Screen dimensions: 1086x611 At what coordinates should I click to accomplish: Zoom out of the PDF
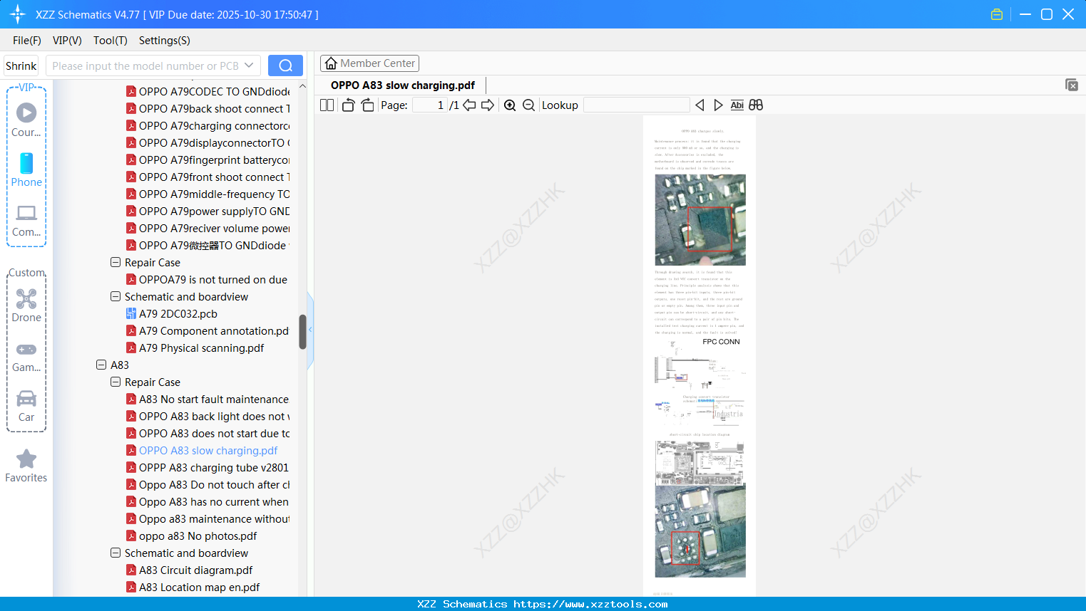(528, 105)
